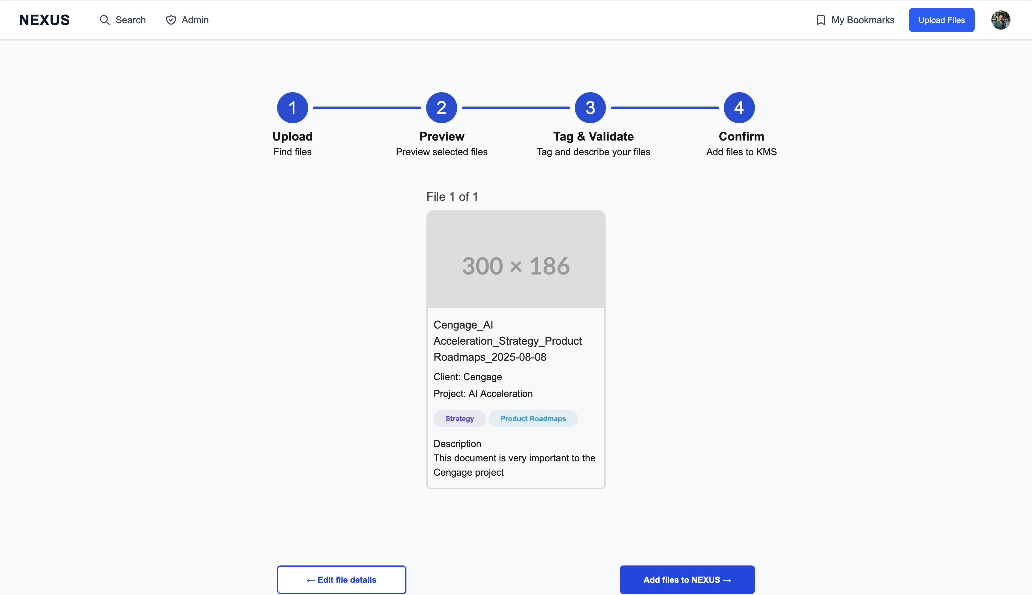Click the Description heading
The image size is (1032, 595).
pos(457,444)
